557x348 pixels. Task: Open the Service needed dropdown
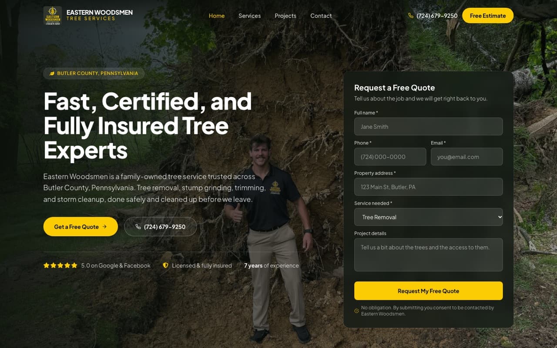pyautogui.click(x=429, y=217)
